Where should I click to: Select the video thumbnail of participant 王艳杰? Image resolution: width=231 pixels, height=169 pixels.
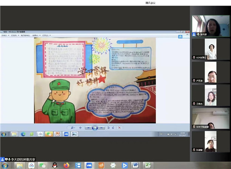point(211,95)
